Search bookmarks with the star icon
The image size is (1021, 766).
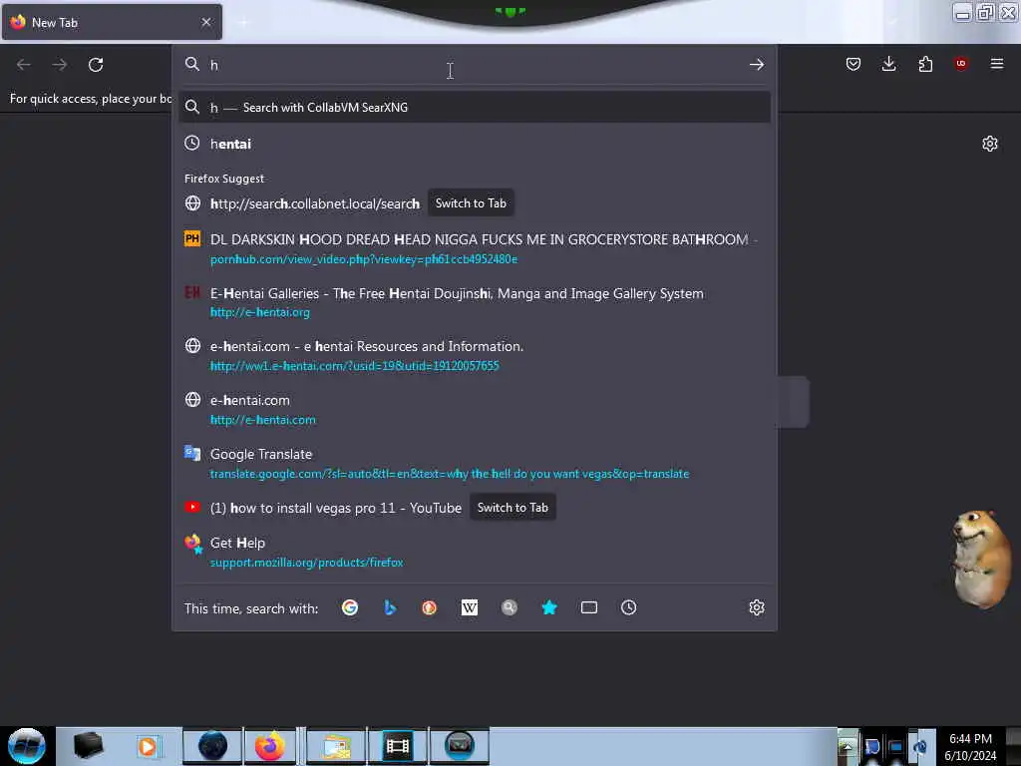coord(549,607)
